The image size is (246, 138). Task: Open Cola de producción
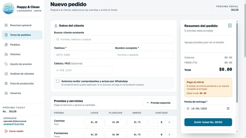tap(22, 84)
